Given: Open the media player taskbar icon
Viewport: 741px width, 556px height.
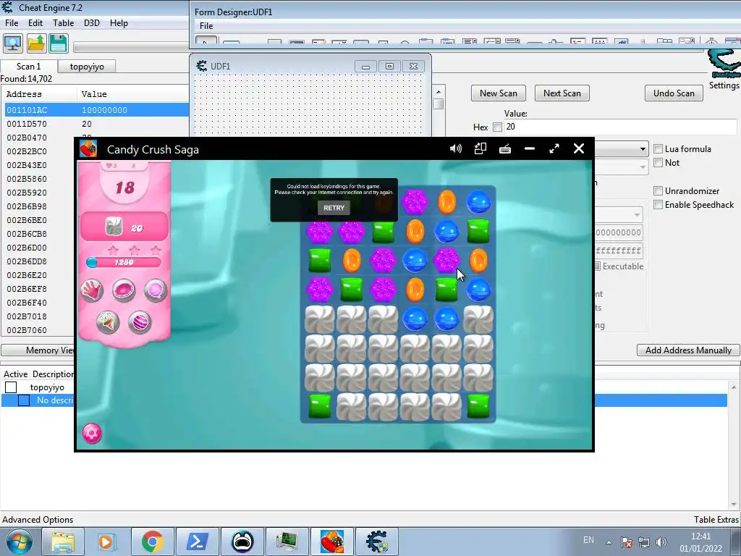Looking at the screenshot, I should (x=107, y=542).
